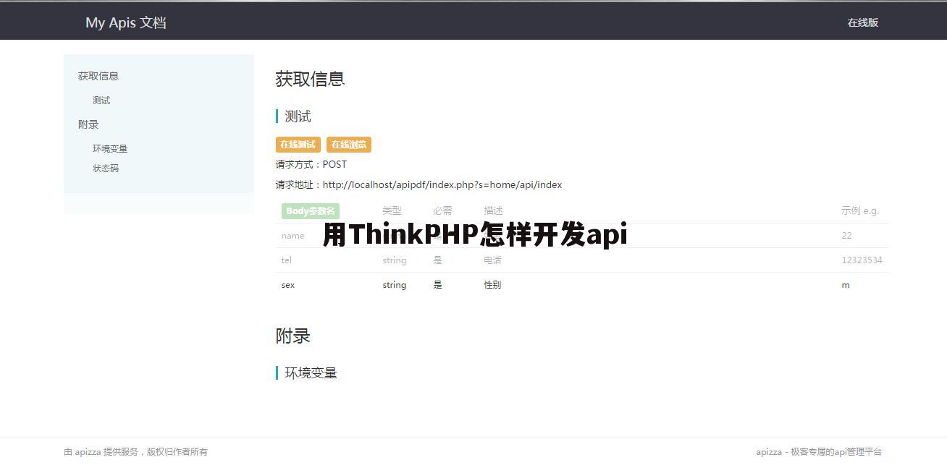947x473 pixels.
Task: Open 状态码 in the sidebar
Action: point(106,168)
